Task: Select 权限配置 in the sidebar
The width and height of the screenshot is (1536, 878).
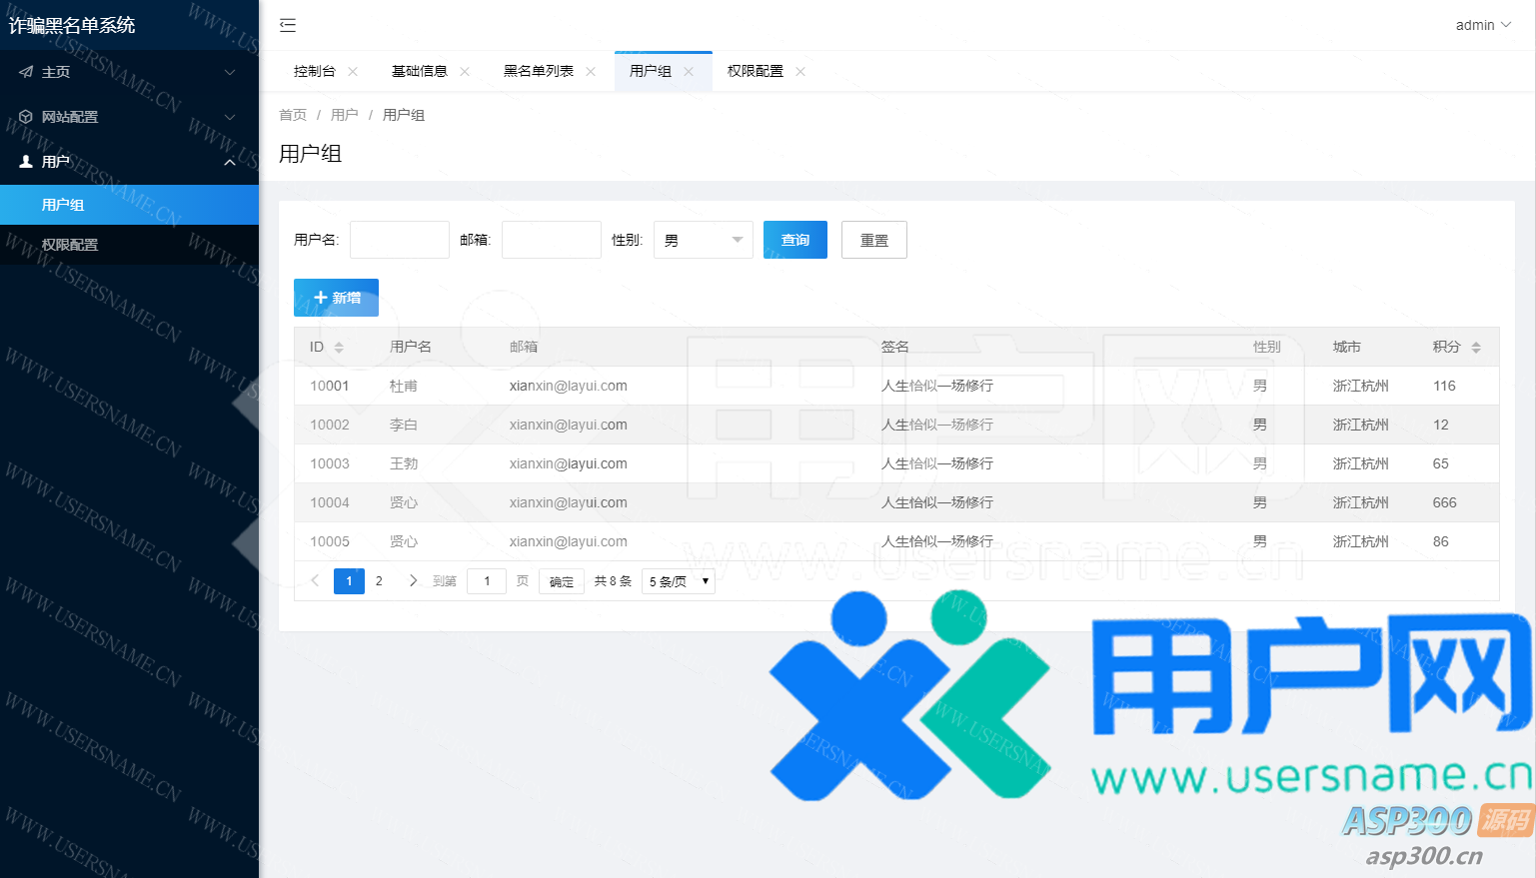Action: click(70, 245)
